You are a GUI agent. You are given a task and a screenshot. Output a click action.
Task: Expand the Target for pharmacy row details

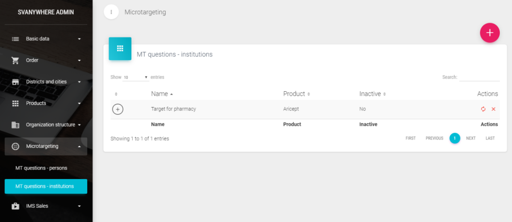click(x=118, y=109)
